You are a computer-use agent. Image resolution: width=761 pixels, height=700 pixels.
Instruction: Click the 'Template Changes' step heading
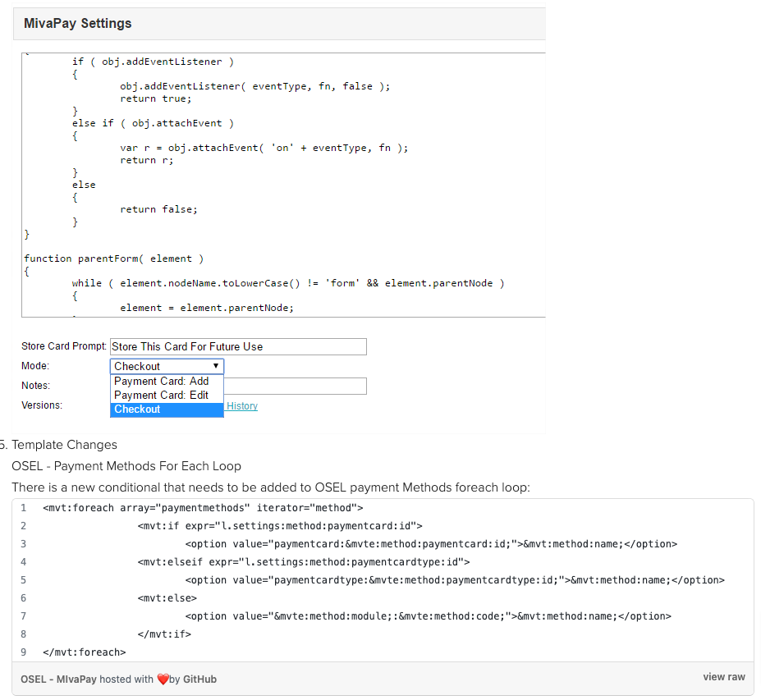[64, 445]
